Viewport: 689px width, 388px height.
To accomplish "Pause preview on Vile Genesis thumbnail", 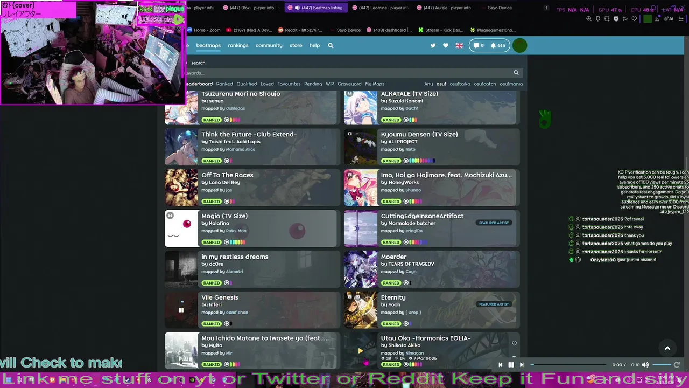I will pos(181,310).
